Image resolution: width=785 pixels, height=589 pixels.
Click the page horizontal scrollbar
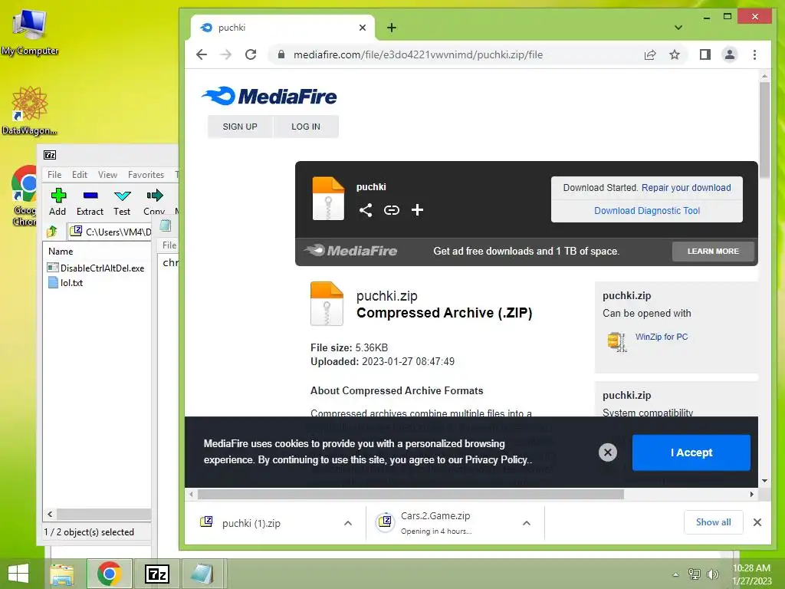click(411, 495)
